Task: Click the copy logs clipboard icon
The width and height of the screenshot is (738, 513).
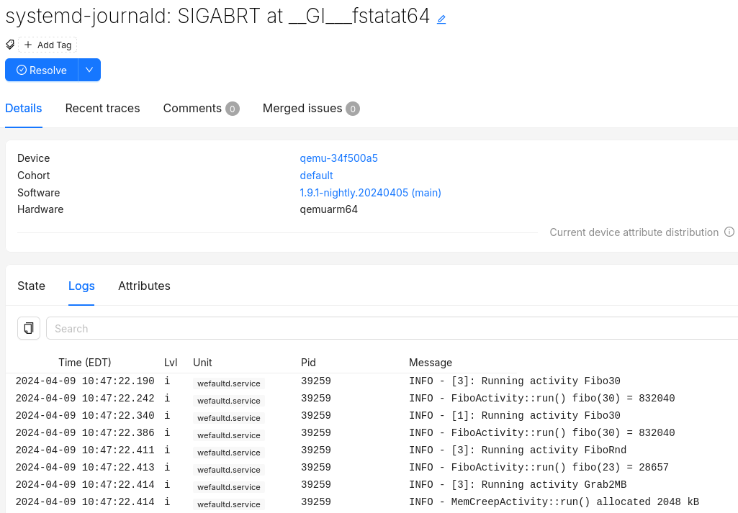Action: click(29, 328)
